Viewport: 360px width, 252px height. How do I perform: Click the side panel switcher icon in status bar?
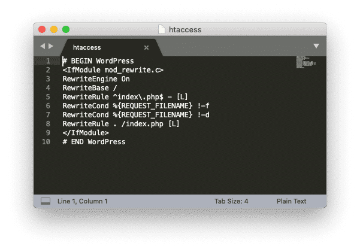(46, 201)
